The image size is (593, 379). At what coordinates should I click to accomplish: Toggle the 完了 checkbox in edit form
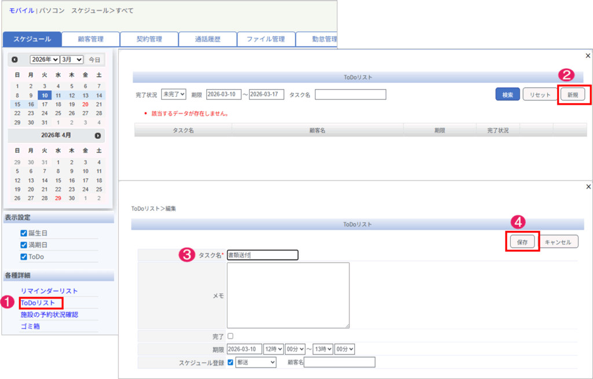230,336
